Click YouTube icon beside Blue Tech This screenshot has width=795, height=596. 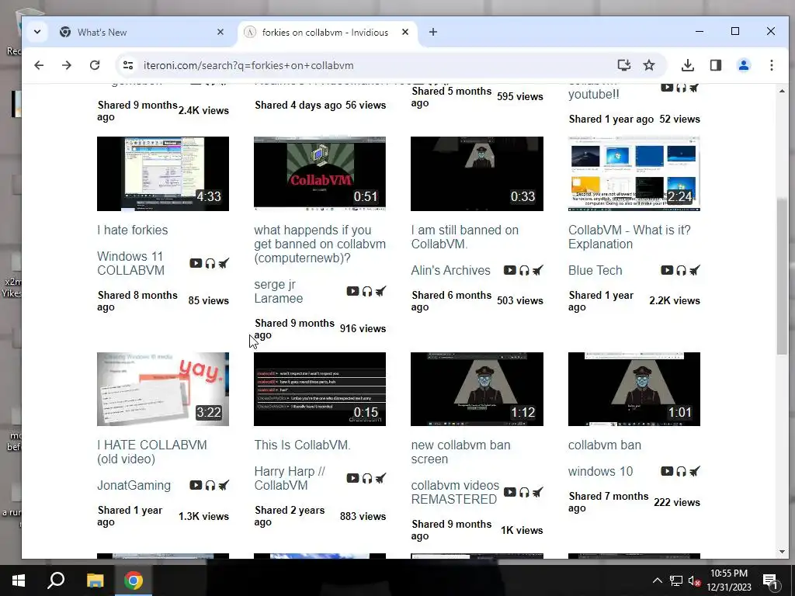tap(667, 270)
